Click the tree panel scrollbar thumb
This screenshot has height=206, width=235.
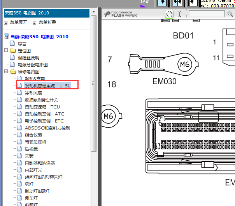(x=93, y=83)
